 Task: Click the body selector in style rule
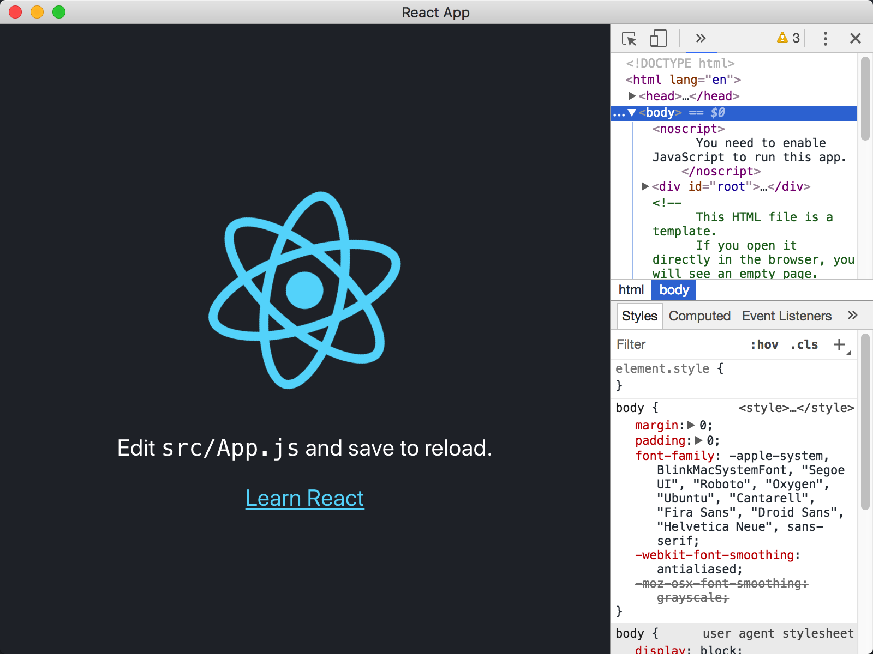click(x=630, y=408)
